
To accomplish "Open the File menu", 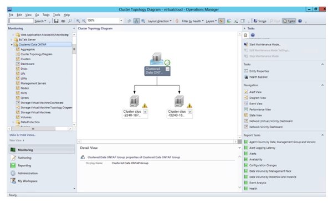I will tap(11, 15).
